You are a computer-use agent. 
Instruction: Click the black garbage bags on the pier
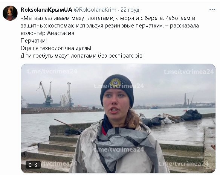pyautogui.click(x=191, y=115)
